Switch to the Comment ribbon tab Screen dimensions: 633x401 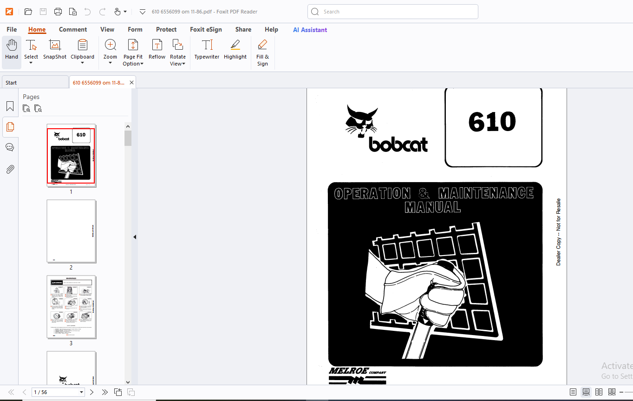click(x=73, y=29)
